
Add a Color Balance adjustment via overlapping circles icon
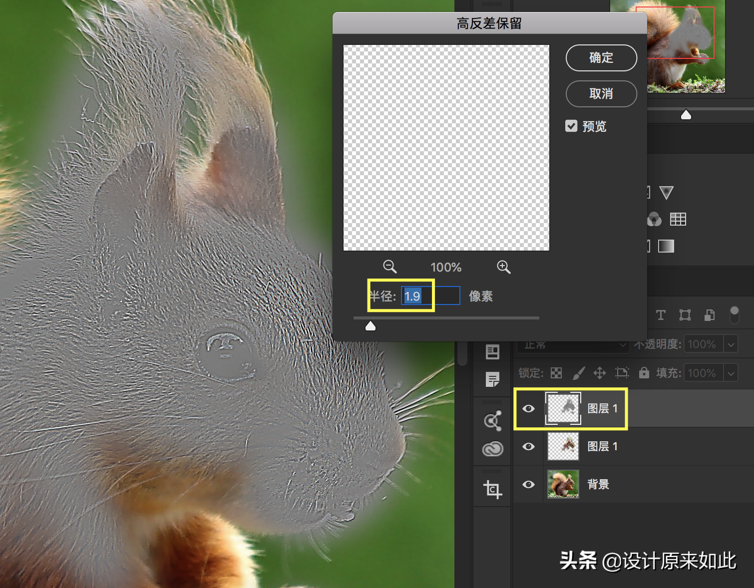tap(654, 219)
